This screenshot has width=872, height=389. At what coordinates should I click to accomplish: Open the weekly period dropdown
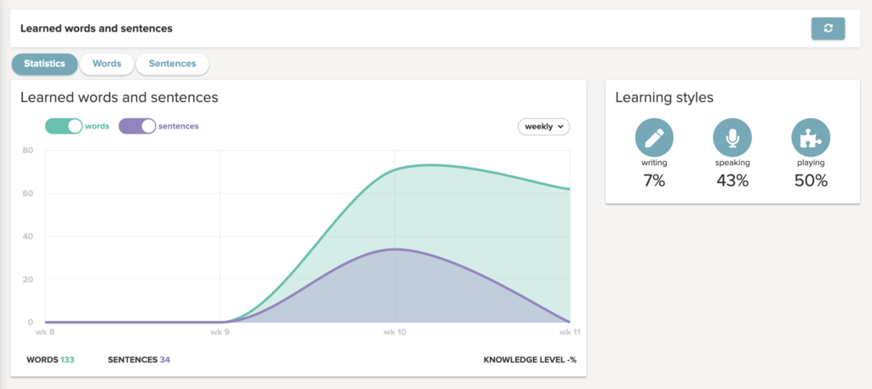(543, 127)
